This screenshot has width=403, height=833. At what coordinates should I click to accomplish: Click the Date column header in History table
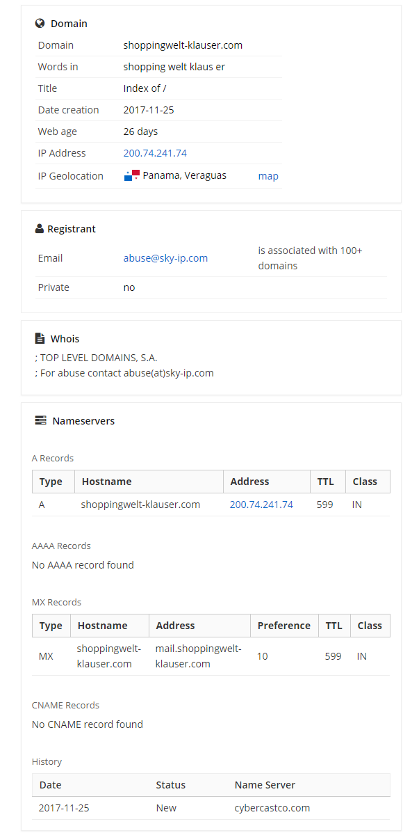(x=50, y=785)
